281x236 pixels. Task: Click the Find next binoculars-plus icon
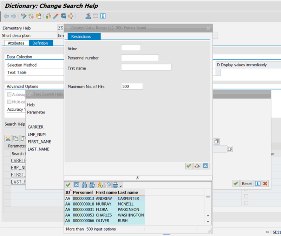92,185
